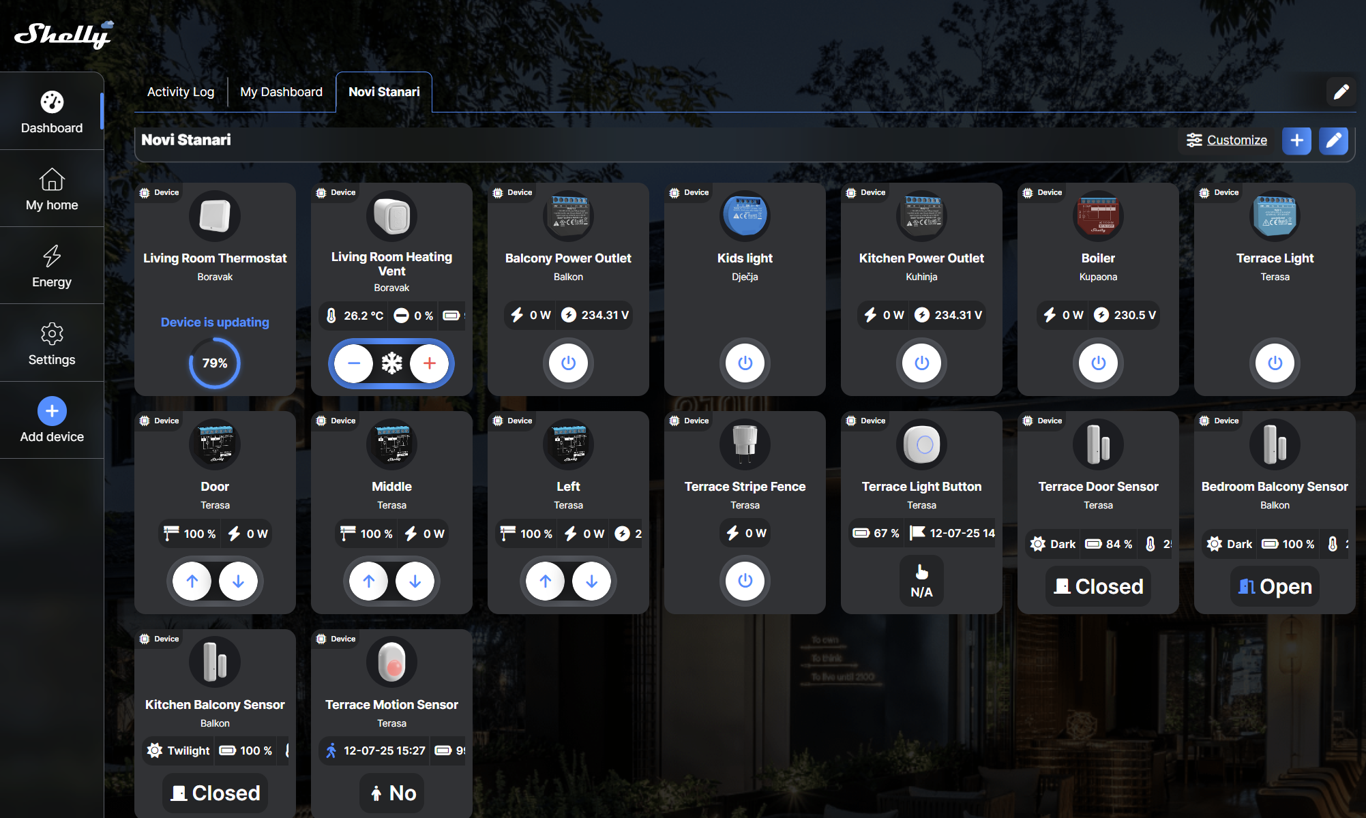The height and width of the screenshot is (818, 1366).
Task: Toggle power for Kids light
Action: pyautogui.click(x=745, y=363)
